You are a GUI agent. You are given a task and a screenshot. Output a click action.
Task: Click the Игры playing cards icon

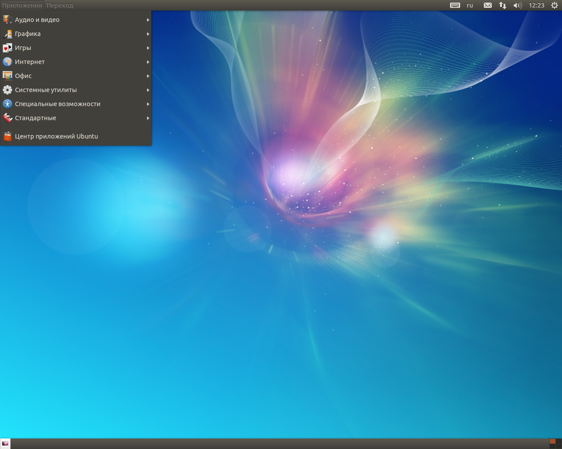tap(7, 48)
